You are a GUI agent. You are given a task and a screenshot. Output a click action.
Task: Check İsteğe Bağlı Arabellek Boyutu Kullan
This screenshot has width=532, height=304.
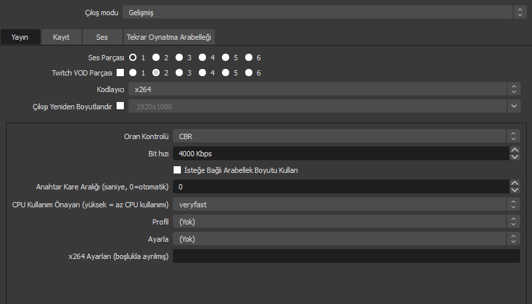click(178, 170)
